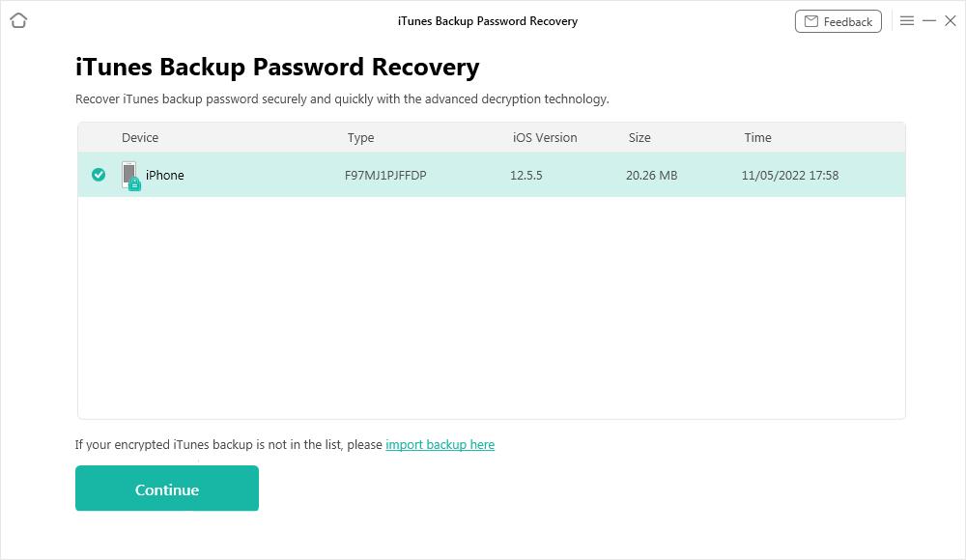This screenshot has width=966, height=560.
Task: Click the iOS Version column header
Action: (545, 138)
